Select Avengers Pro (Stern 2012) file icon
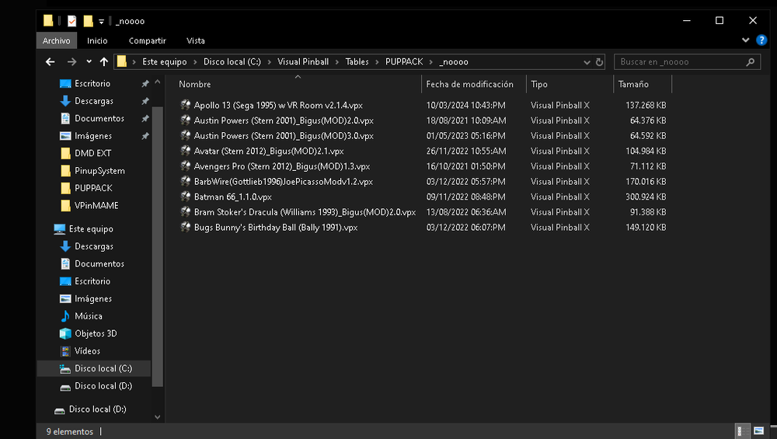 coord(186,166)
